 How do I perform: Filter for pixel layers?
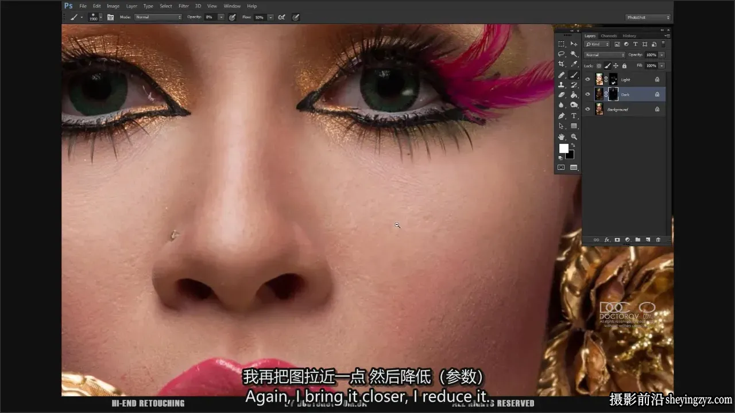click(x=617, y=44)
